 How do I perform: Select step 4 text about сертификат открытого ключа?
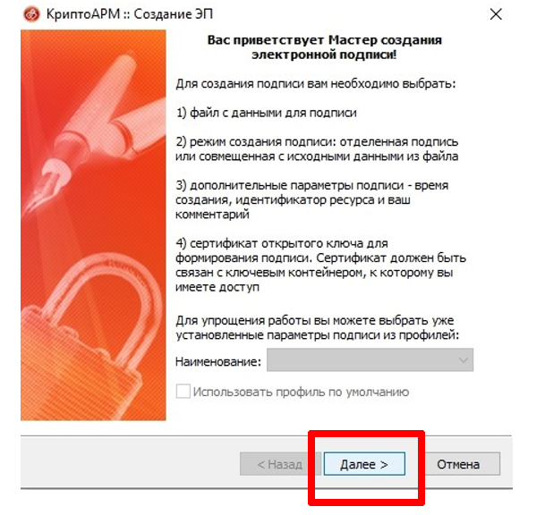point(320,265)
